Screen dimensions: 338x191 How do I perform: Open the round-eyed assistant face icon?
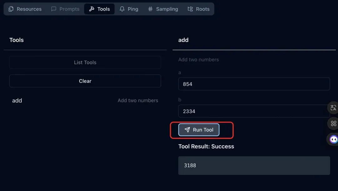tap(334, 139)
